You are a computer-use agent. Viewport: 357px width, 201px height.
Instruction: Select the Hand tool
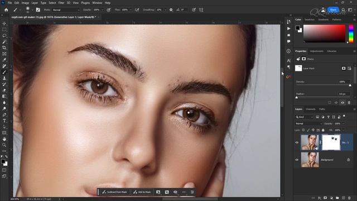4,139
